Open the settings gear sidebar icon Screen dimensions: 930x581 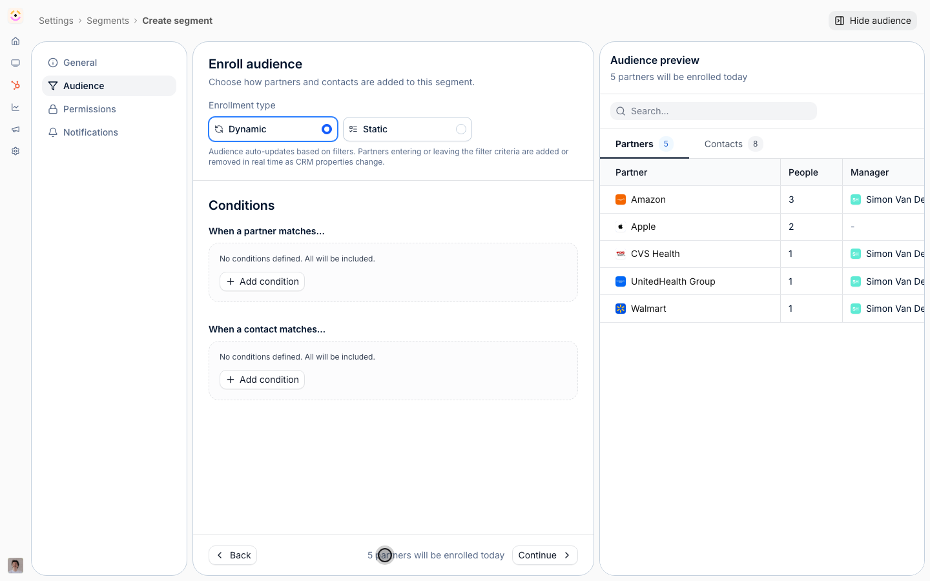(x=15, y=151)
